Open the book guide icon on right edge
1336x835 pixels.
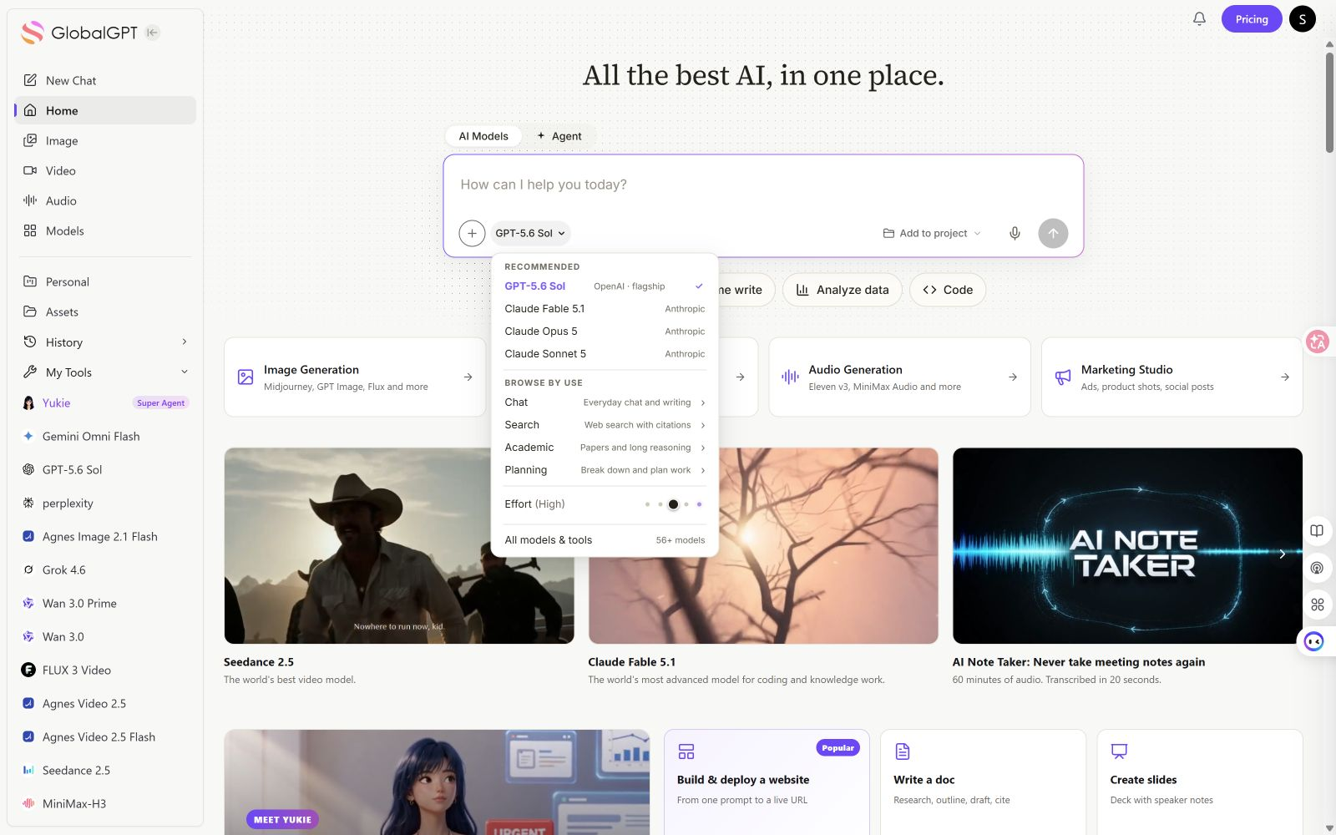1317,530
